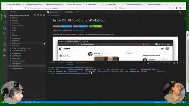
Task: Reload the browser page
Action: [11, 8]
